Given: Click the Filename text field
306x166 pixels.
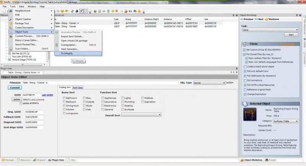Looking at the screenshot, I should coord(99,82).
